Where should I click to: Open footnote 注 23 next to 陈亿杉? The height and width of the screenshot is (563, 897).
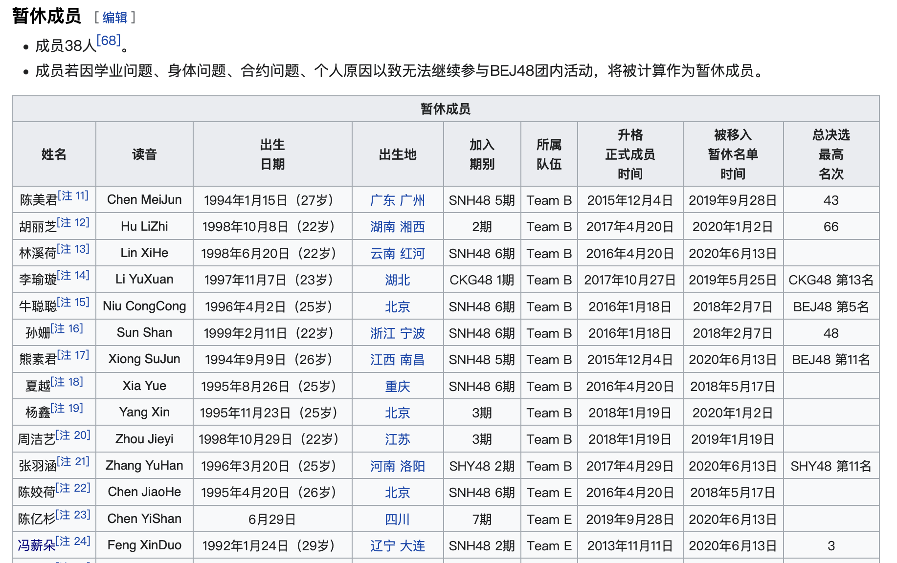73,515
